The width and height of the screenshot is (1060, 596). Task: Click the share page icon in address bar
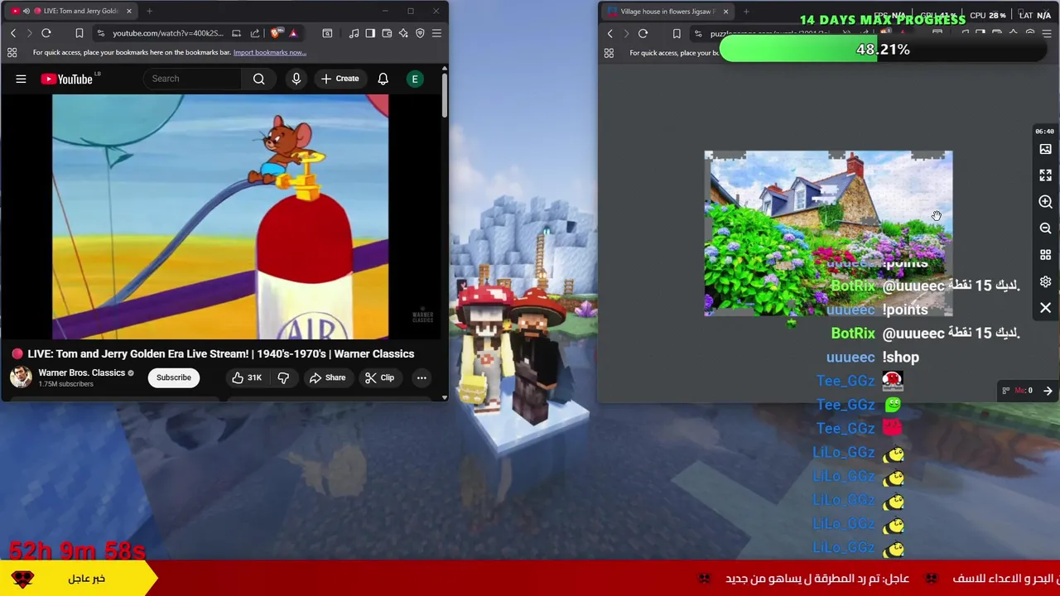click(x=254, y=33)
